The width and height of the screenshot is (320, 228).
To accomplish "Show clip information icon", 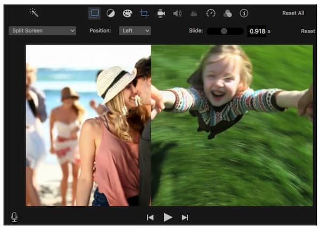I will 244,13.
